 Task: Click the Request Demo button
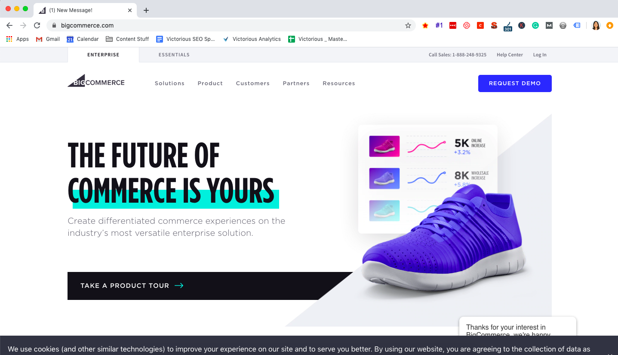(515, 83)
